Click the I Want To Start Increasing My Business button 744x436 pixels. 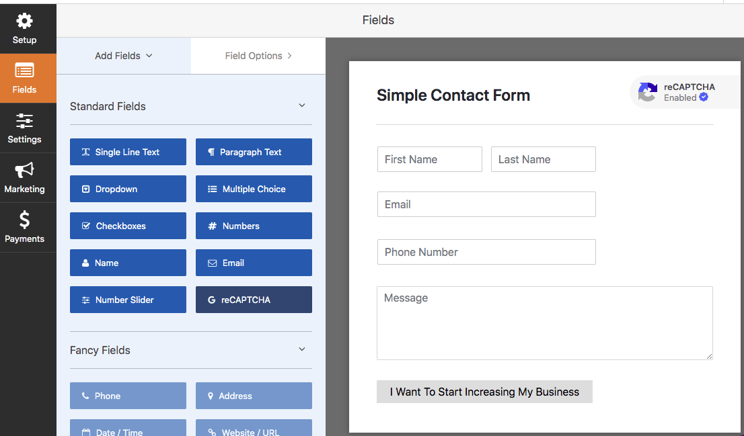[484, 391]
